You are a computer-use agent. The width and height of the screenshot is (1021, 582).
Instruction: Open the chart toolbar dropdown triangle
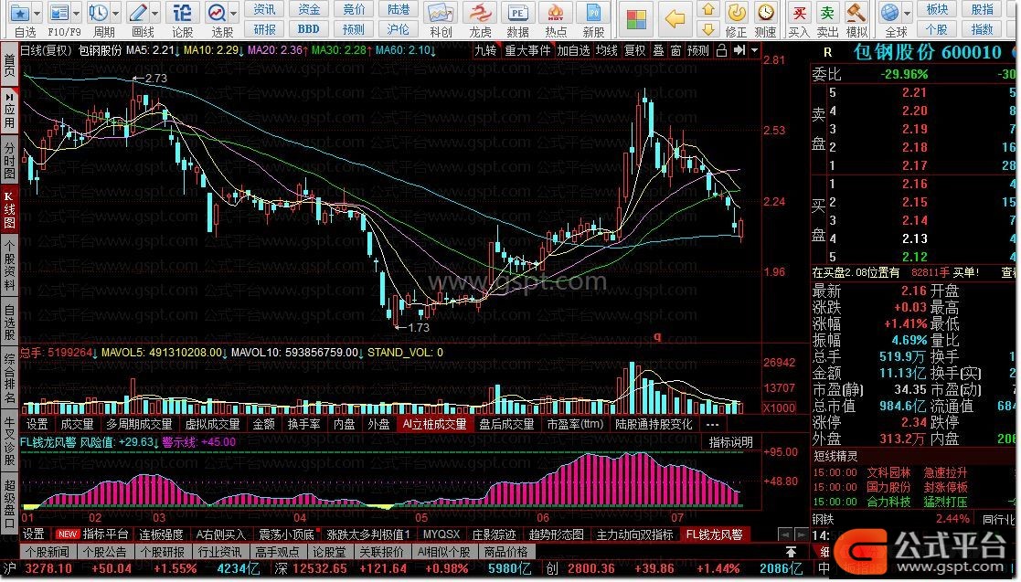[x=755, y=50]
